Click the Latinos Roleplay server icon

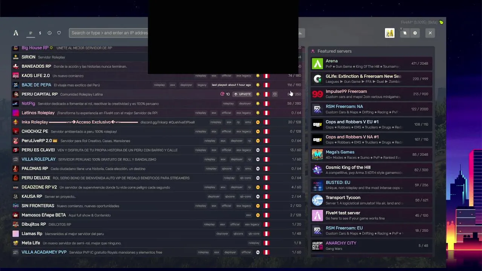tap(15, 113)
